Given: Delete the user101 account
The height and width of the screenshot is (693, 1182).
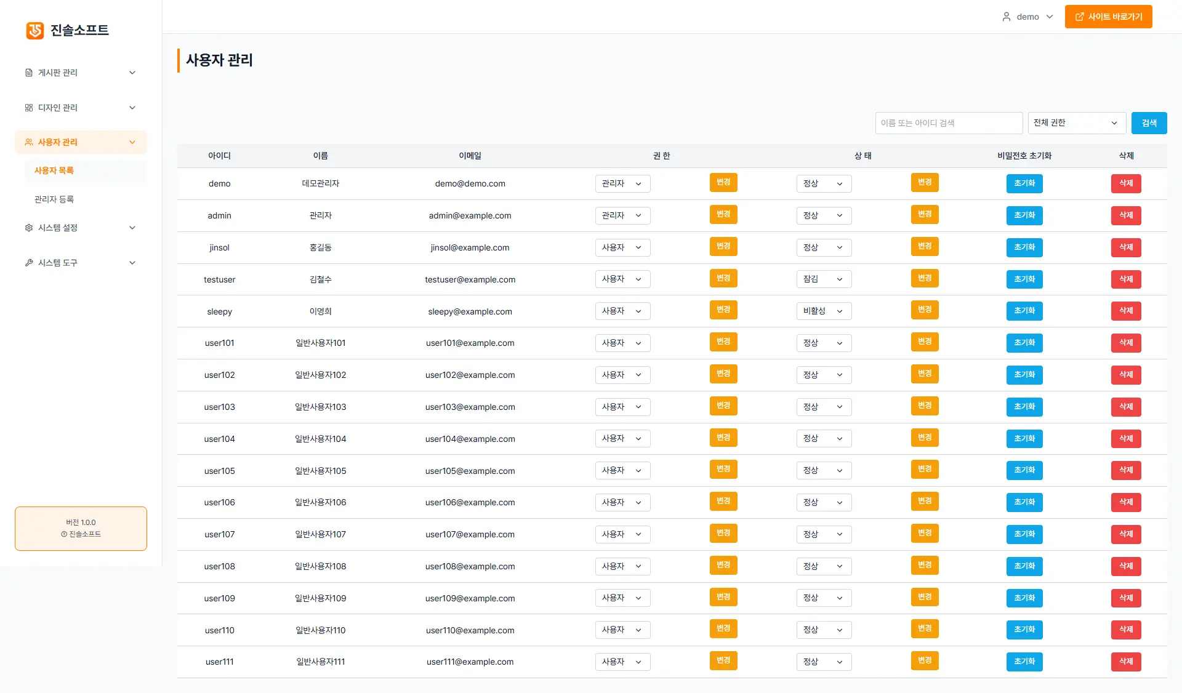Looking at the screenshot, I should [x=1125, y=343].
